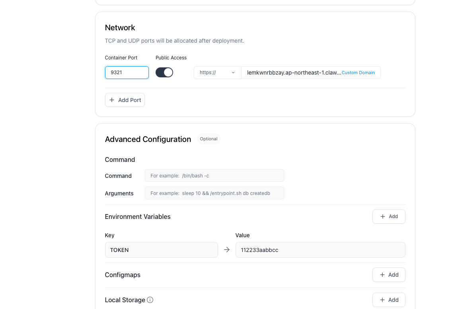Image resolution: width=454 pixels, height=309 pixels.
Task: Select the TOKEN key field
Action: click(x=161, y=250)
